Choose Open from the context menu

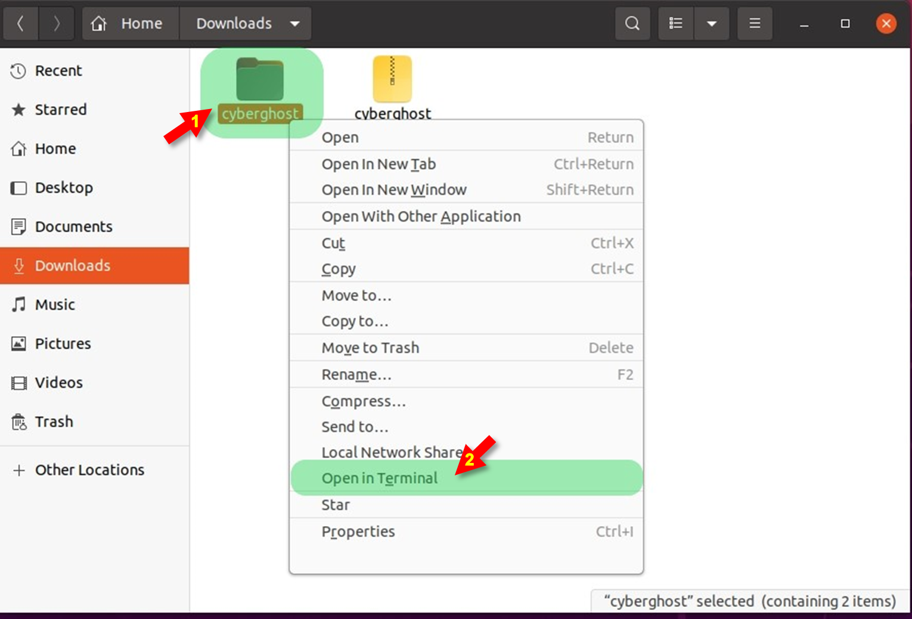[466, 138]
